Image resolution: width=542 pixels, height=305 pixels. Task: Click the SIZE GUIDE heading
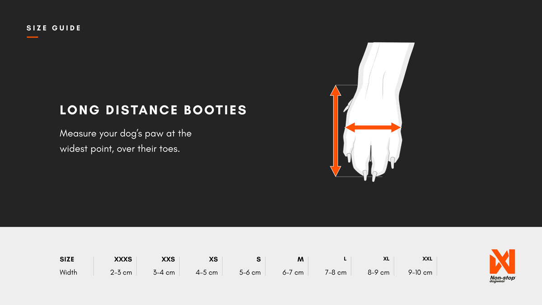pyautogui.click(x=54, y=28)
